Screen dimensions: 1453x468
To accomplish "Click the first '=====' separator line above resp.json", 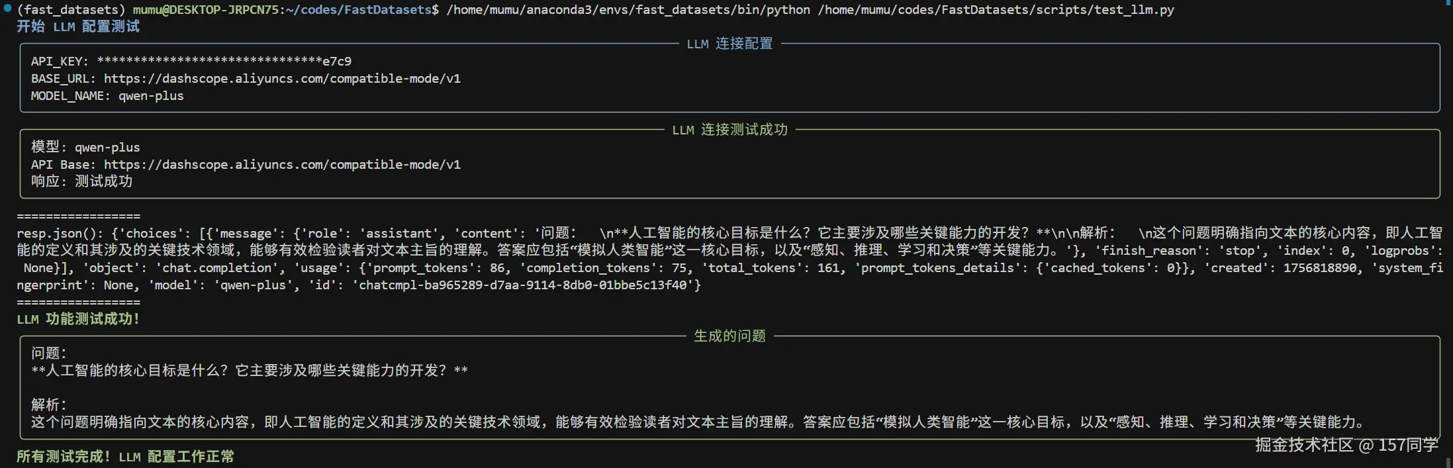I will pyautogui.click(x=78, y=216).
